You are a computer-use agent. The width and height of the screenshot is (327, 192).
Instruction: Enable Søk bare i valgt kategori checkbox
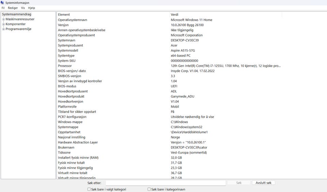click(x=89, y=189)
